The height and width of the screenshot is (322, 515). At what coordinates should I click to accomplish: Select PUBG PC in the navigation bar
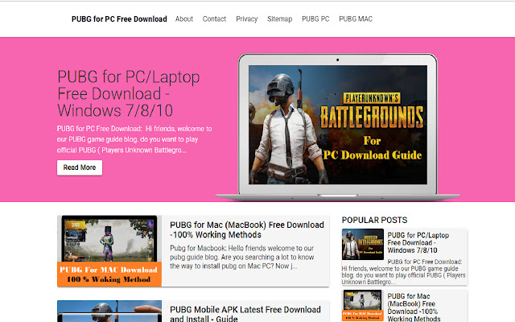tap(315, 19)
